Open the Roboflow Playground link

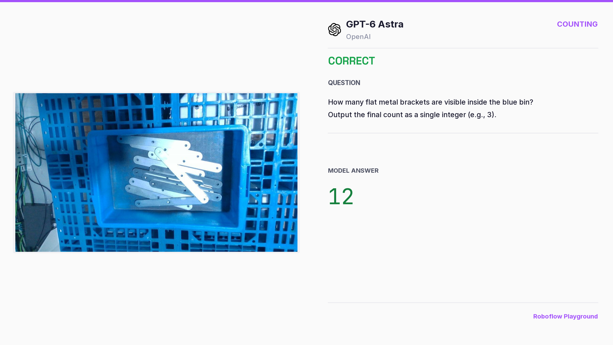click(x=565, y=316)
